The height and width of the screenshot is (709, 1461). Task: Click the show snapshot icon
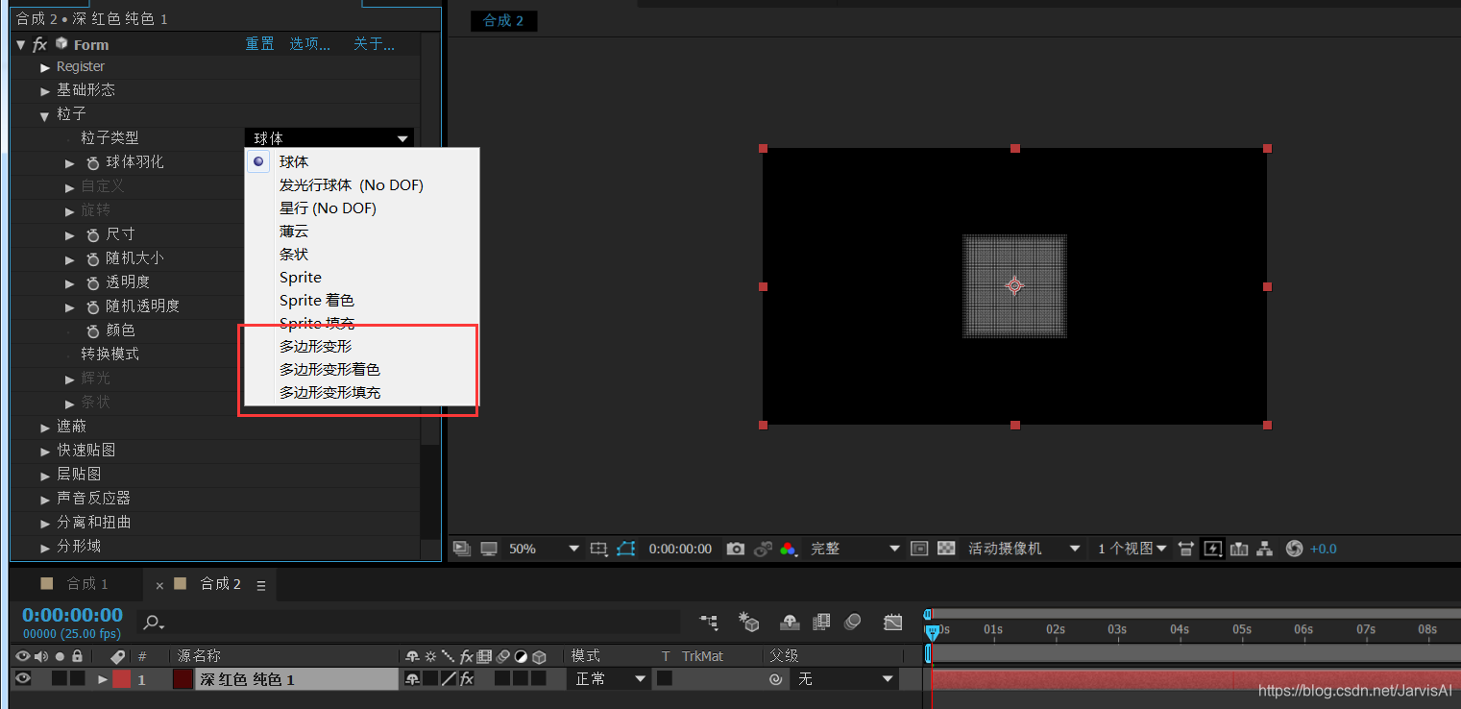(x=764, y=549)
